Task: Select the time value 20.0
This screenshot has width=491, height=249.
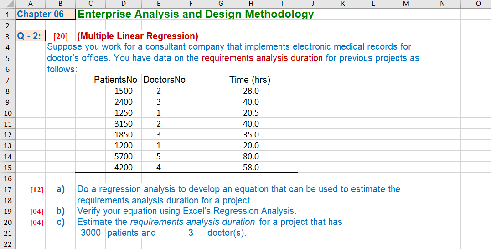Action: click(x=251, y=146)
